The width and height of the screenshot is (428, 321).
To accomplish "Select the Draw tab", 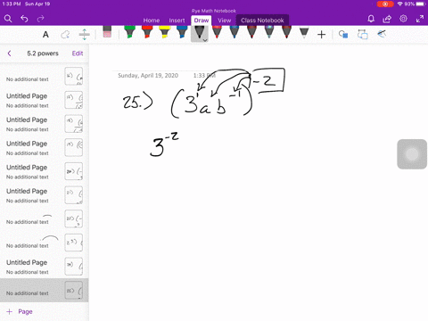I will click(202, 21).
